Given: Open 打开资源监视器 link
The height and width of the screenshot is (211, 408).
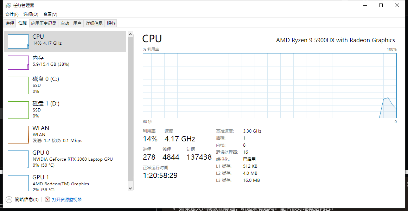Looking at the screenshot, I should tap(67, 199).
